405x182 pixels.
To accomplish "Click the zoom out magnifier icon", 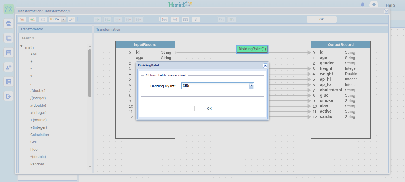I will (x=22, y=20).
